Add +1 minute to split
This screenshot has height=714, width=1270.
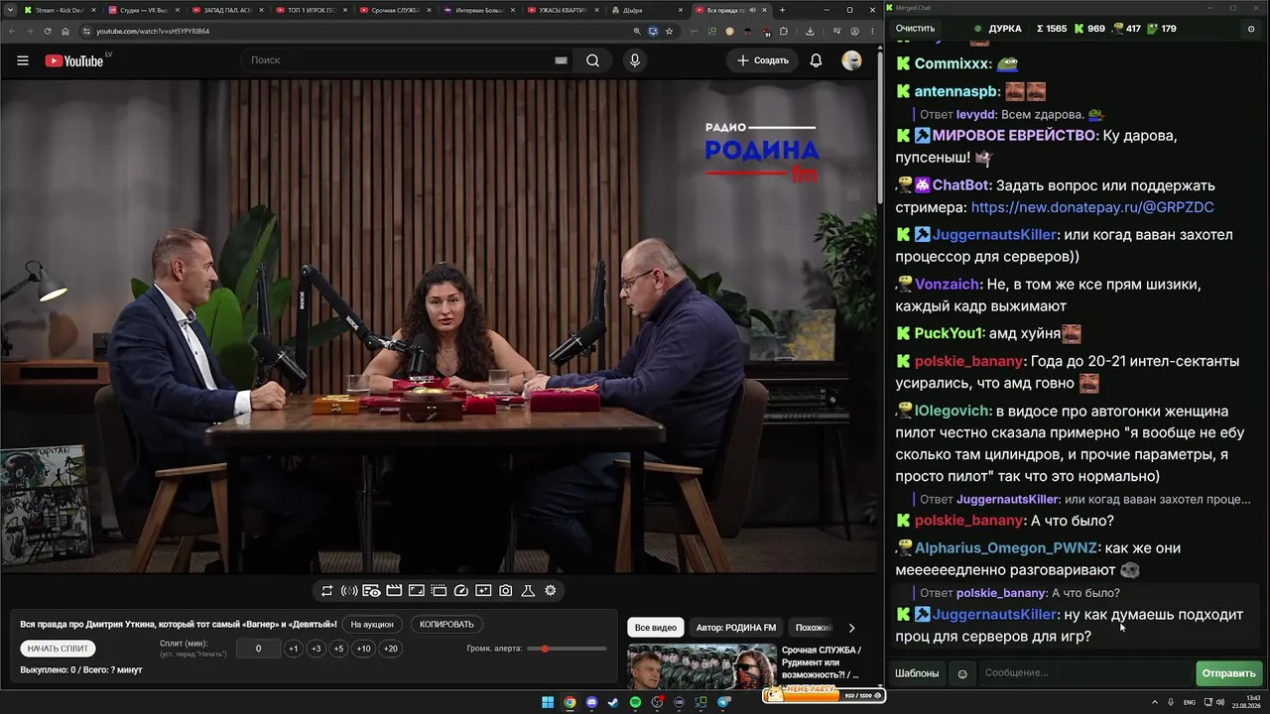[293, 649]
